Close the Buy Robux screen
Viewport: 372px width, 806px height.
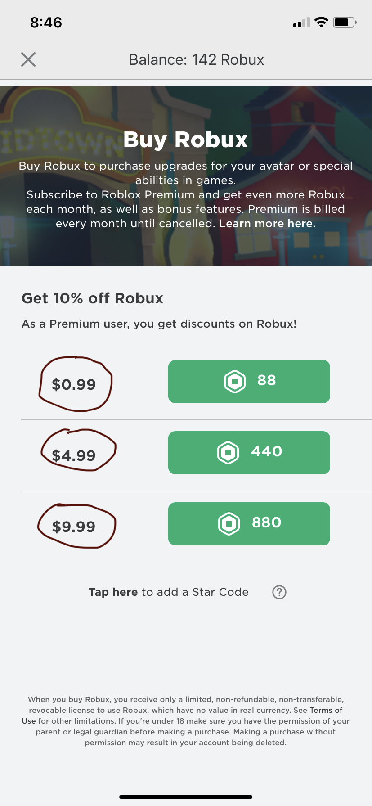pyautogui.click(x=28, y=59)
